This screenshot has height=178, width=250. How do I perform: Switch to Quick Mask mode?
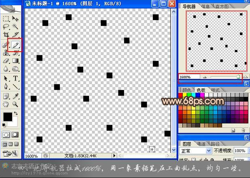point(15,135)
